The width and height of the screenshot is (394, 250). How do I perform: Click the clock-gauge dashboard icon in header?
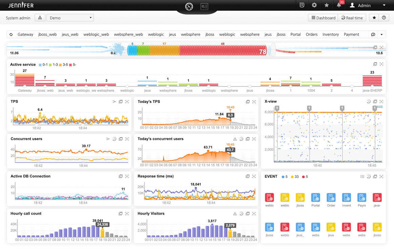click(x=189, y=6)
